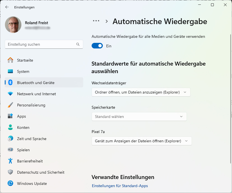Turn off Automatische Wiedergabe switch

tap(97, 45)
